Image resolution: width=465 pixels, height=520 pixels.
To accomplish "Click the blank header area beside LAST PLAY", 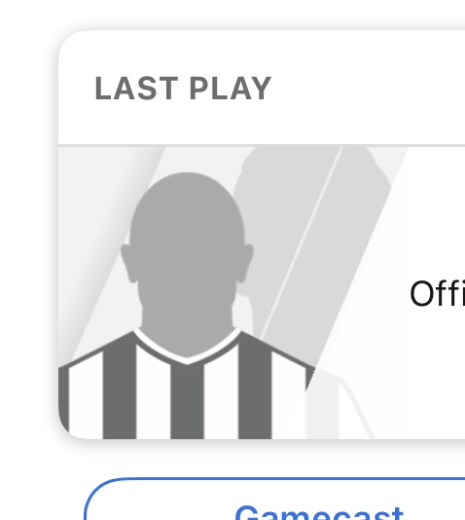I will (368, 89).
